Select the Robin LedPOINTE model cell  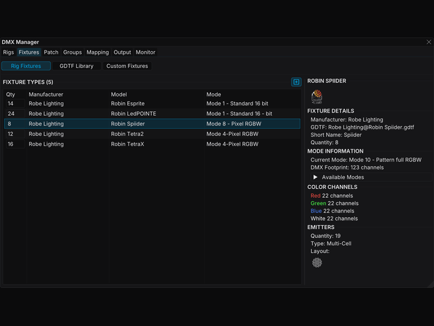tap(134, 114)
